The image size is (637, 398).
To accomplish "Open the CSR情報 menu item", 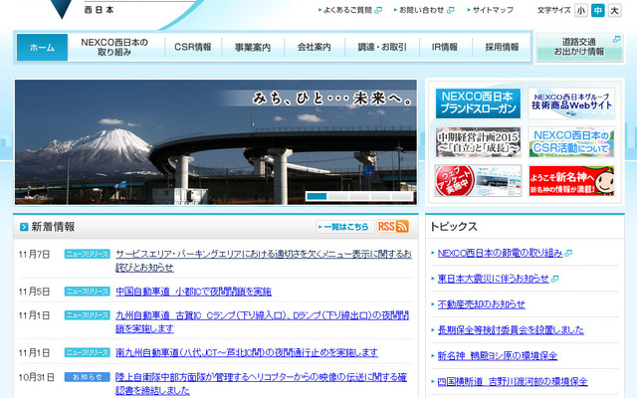I will tap(193, 47).
